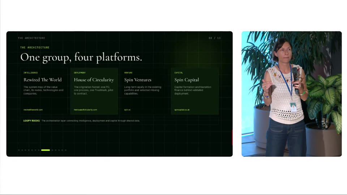Click the slide counter 08 / 13

(x=215, y=38)
